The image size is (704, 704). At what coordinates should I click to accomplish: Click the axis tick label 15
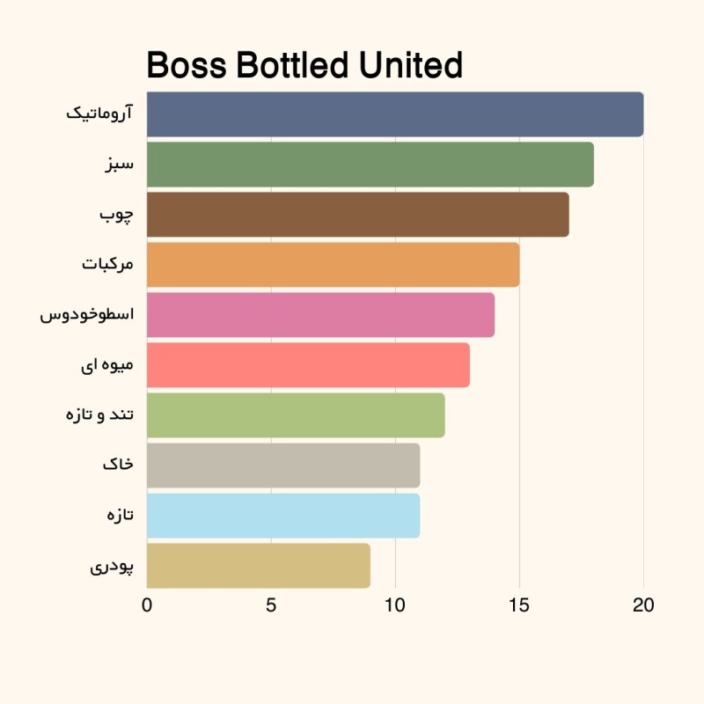(x=519, y=605)
